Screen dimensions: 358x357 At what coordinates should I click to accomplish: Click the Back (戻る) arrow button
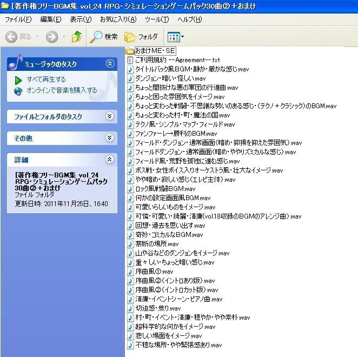(11, 37)
